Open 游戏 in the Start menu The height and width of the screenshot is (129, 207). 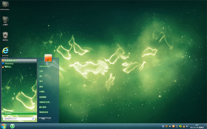(x=41, y=87)
